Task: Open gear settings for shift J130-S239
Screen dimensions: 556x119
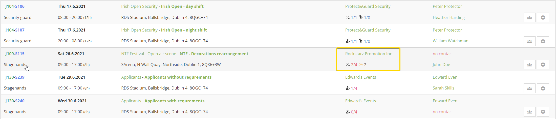Action: tap(543, 88)
